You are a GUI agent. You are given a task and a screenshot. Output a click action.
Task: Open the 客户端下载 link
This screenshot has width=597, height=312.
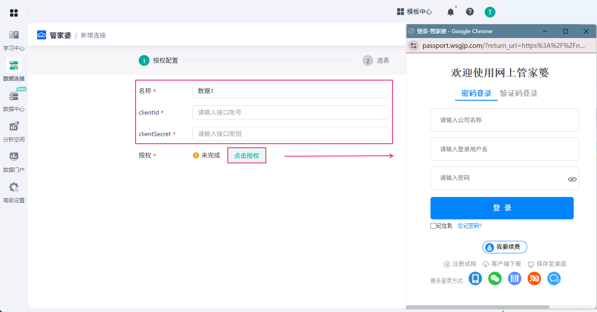[502, 264]
